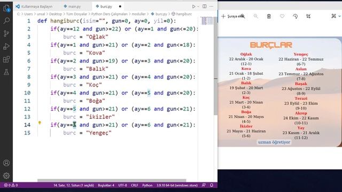The image size is (342, 192).
Task: Open the Tüm Dosyalar breadcrumb
Action: (x=76, y=14)
